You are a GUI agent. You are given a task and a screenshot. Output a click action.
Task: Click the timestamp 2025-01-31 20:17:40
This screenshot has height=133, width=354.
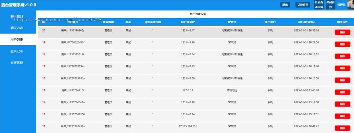pyautogui.click(x=306, y=66)
